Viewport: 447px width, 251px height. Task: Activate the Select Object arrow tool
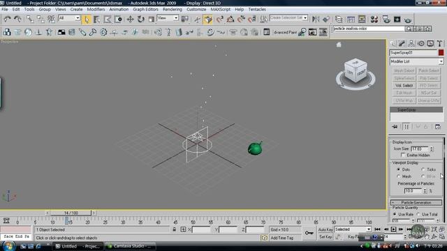86,20
